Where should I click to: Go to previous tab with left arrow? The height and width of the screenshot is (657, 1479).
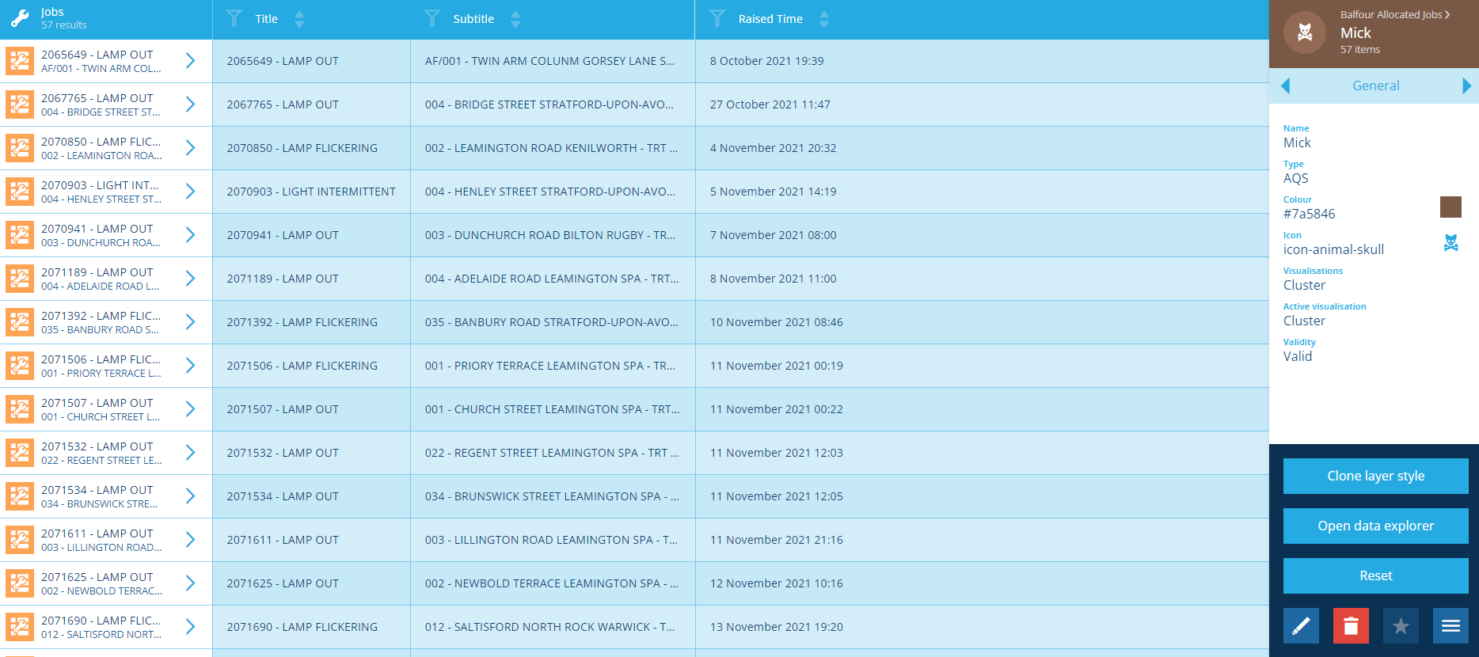[x=1285, y=85]
